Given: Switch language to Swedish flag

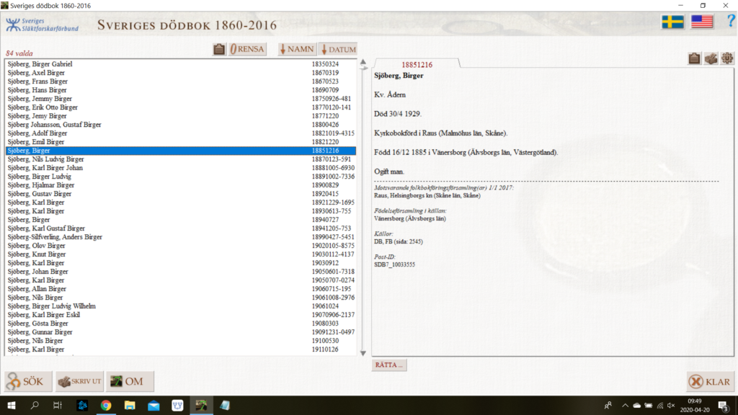Looking at the screenshot, I should click(x=672, y=22).
